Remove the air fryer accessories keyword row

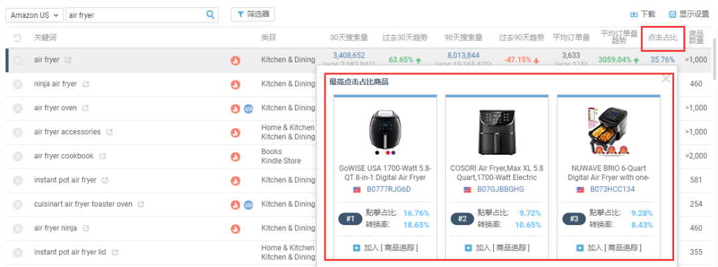point(17,132)
